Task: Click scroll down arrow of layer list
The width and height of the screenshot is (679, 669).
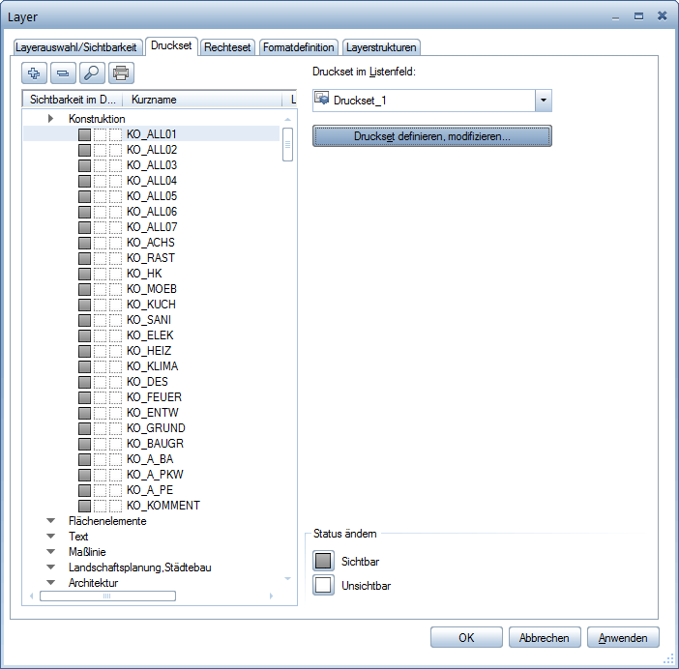Action: click(x=287, y=578)
